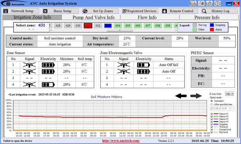Click the Network Setup router icon
241x144 pixels.
click(x=6, y=11)
